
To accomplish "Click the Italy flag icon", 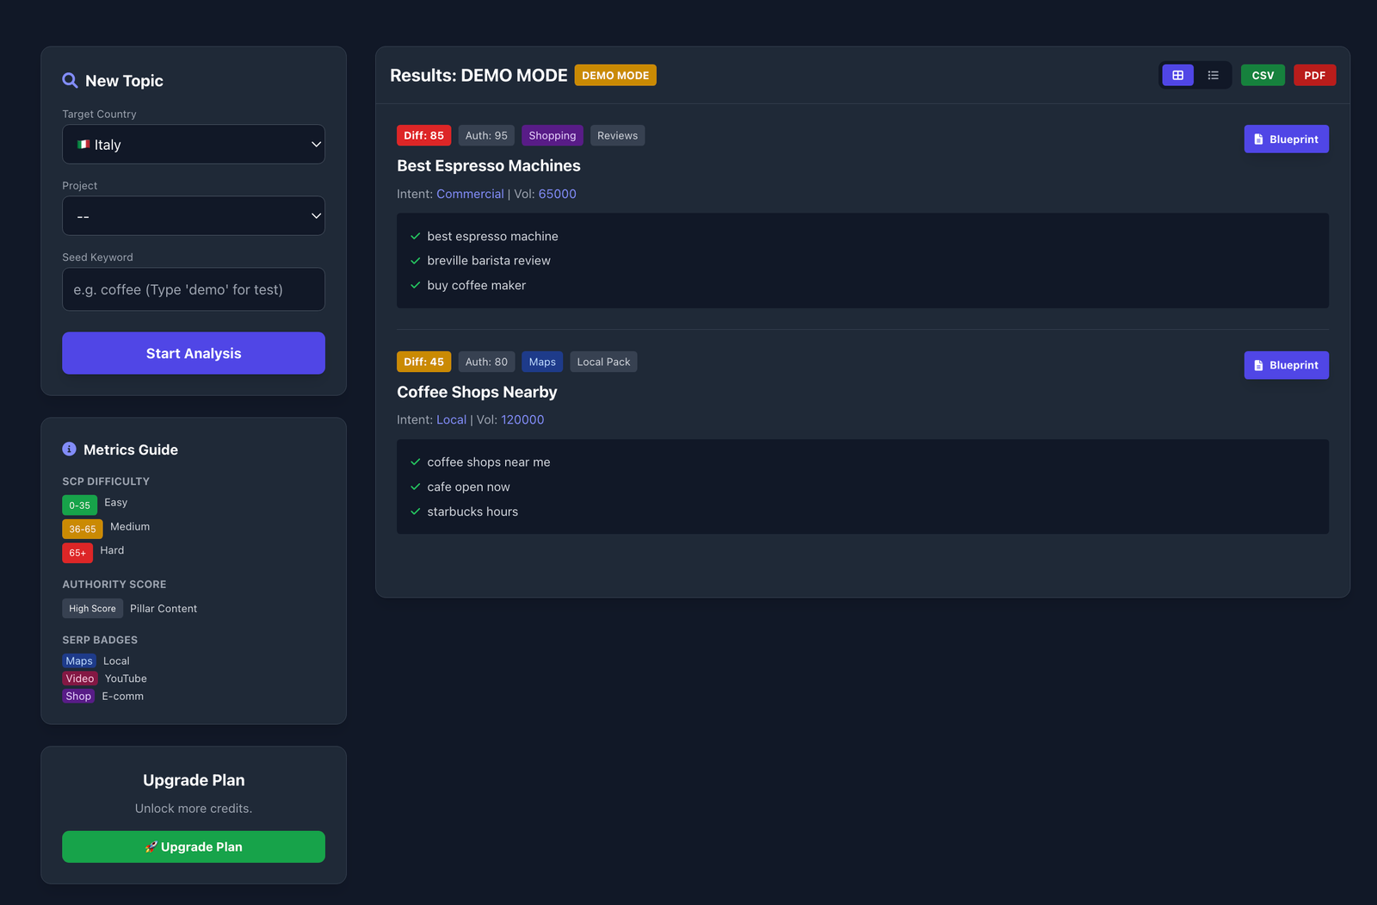I will tap(83, 144).
